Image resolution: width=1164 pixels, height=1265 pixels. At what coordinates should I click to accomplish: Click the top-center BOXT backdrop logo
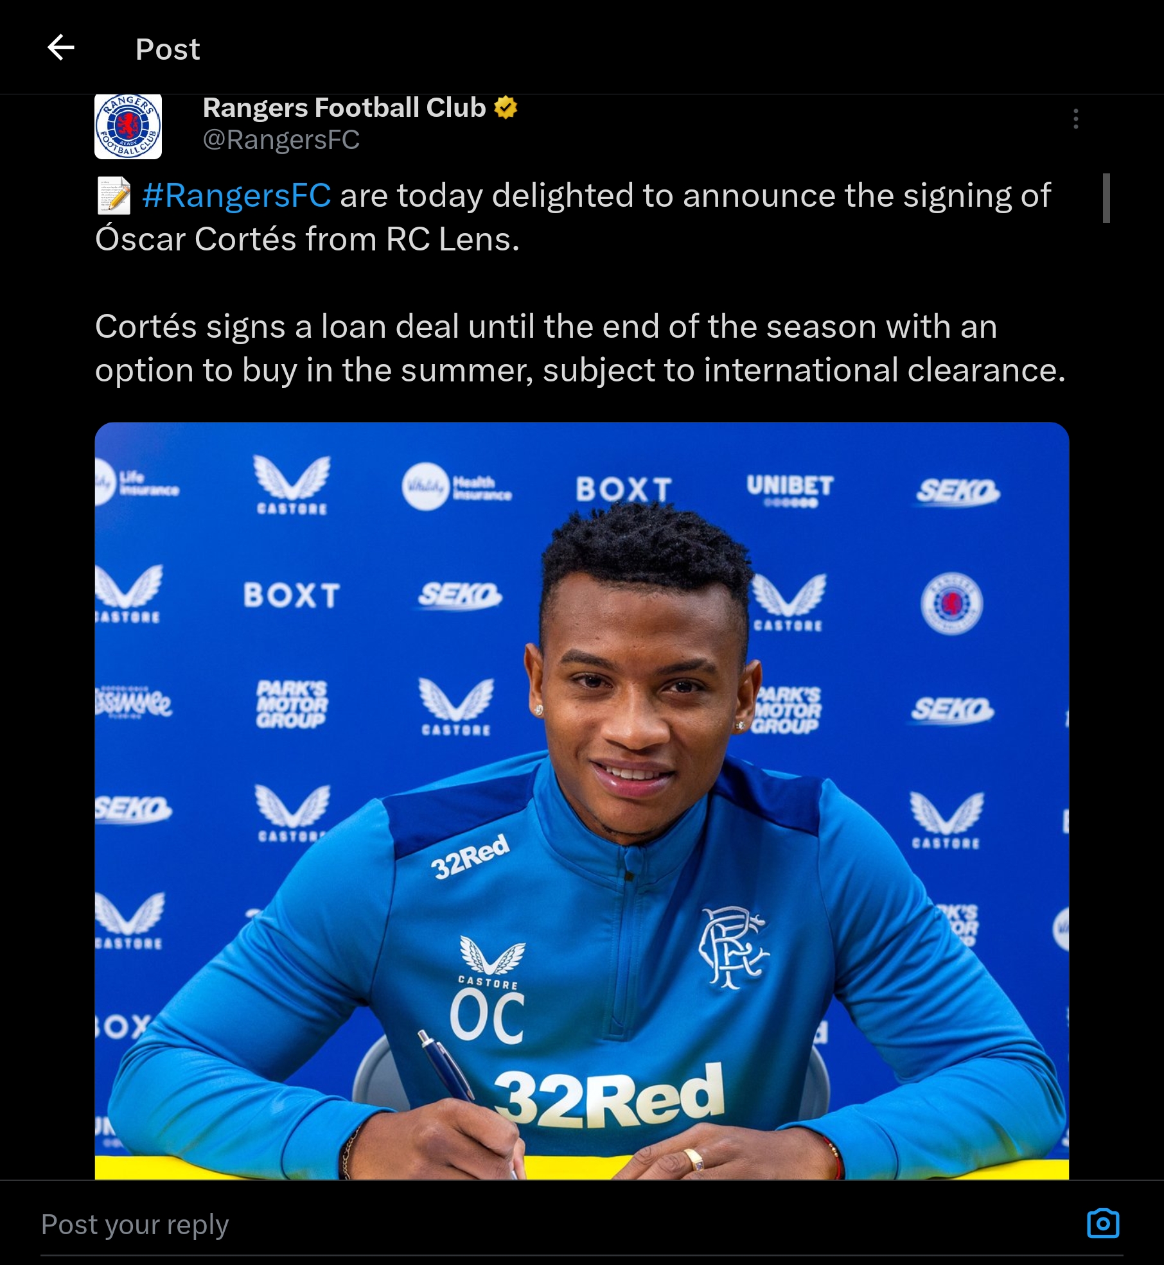pyautogui.click(x=624, y=489)
